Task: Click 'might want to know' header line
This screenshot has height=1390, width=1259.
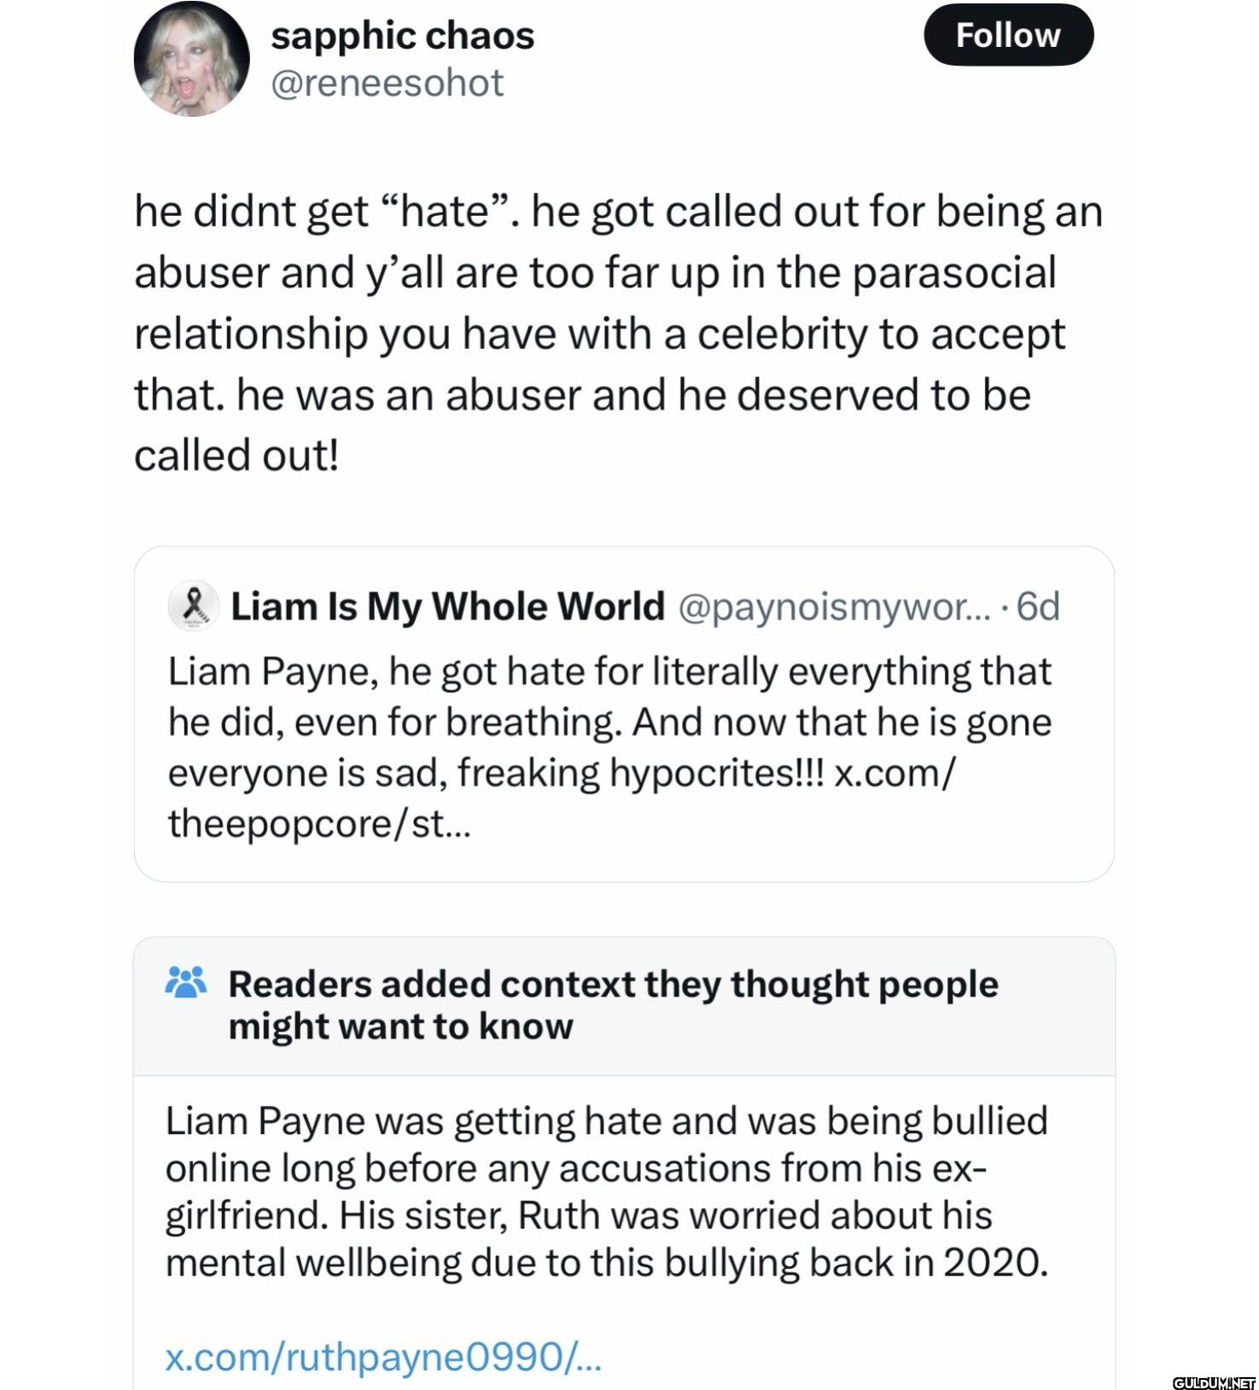Action: coord(400,1027)
